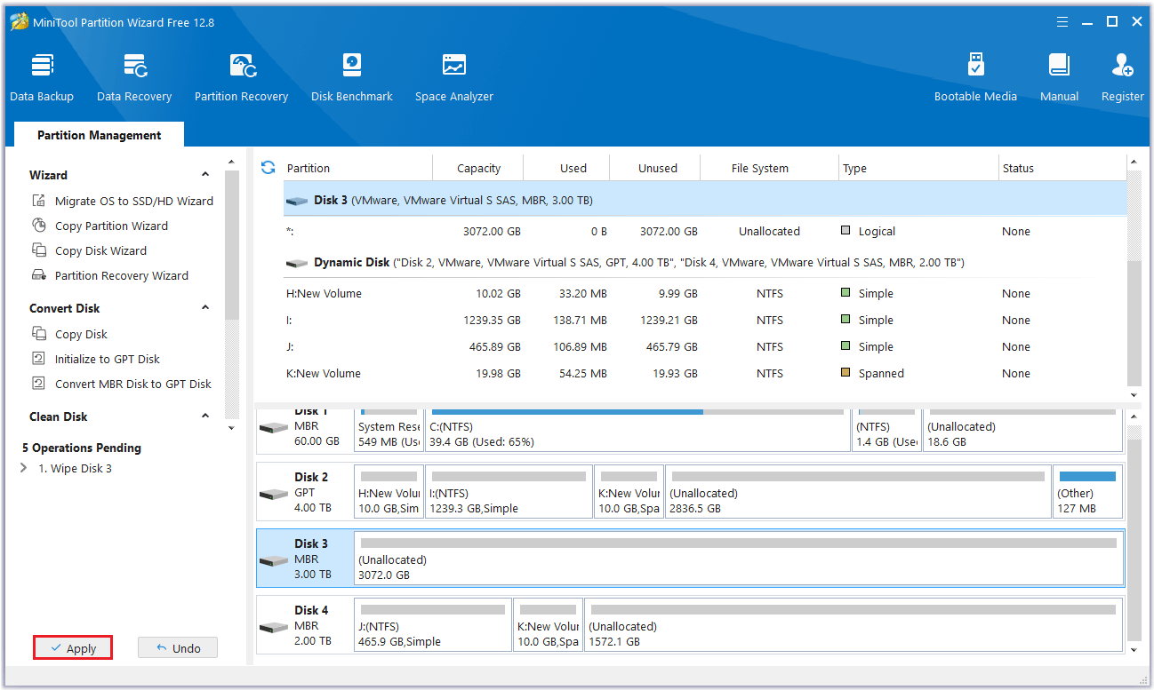Open Data Backup tool
Image resolution: width=1154 pixels, height=690 pixels.
coord(42,78)
